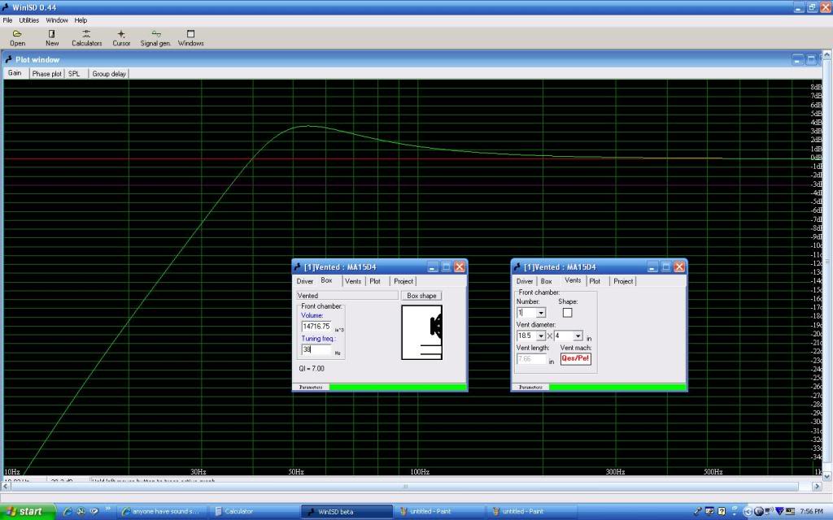Open the Calculators tool
The height and width of the screenshot is (520, 833).
click(86, 37)
